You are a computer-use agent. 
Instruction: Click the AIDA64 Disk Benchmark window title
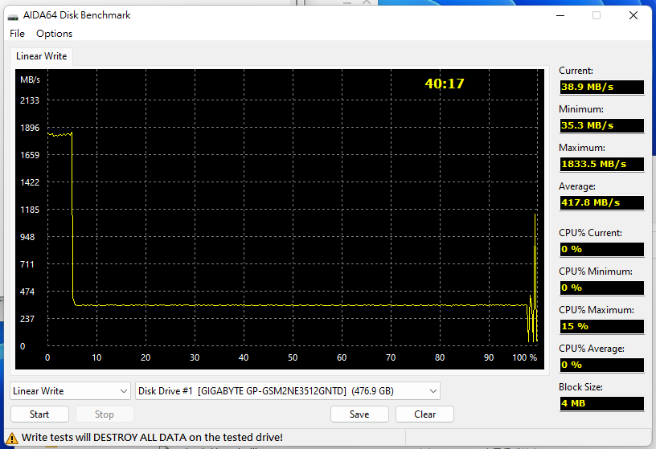click(76, 15)
